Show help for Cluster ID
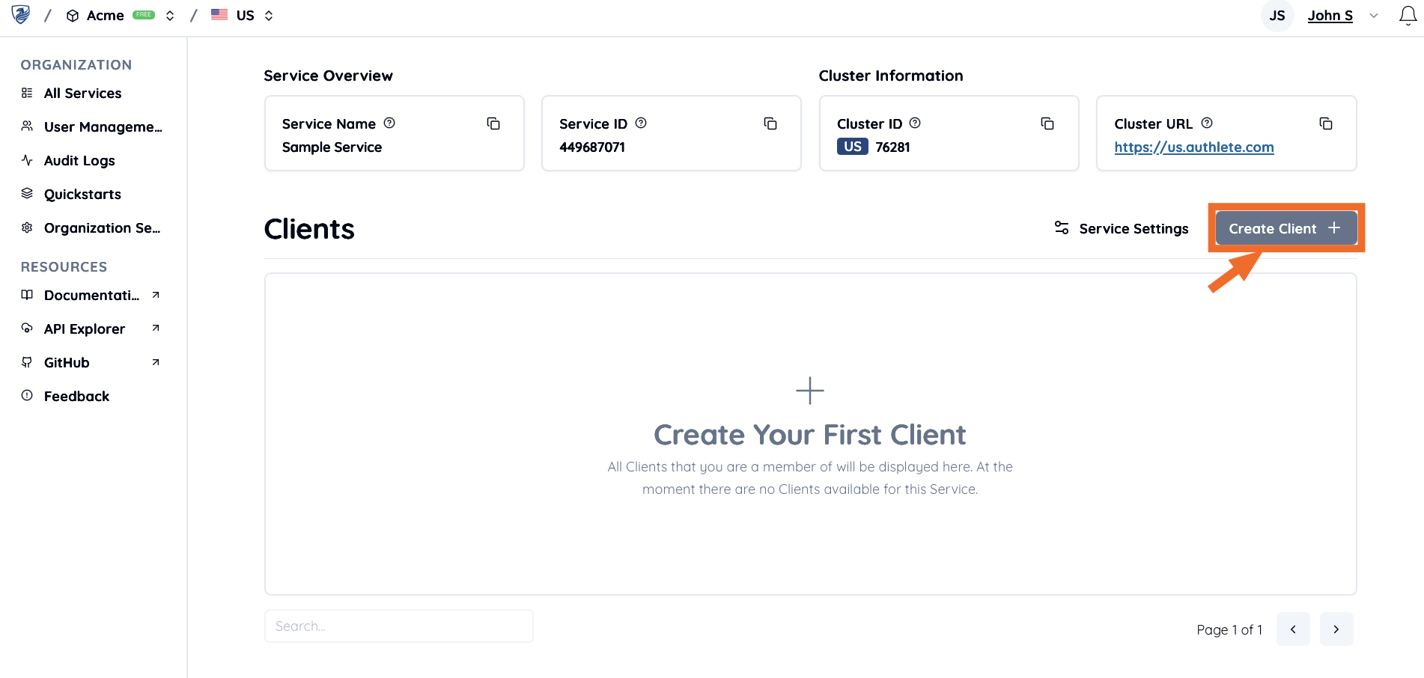Viewport: 1424px width, 678px height. coord(915,123)
